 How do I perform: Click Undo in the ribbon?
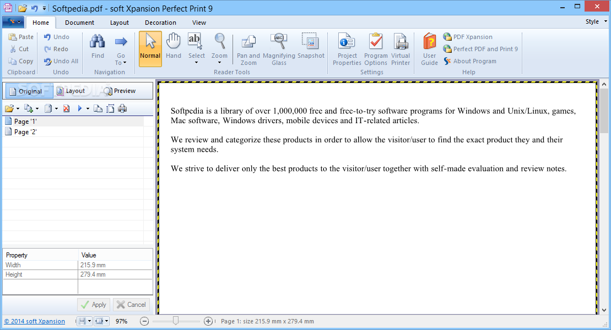point(57,37)
